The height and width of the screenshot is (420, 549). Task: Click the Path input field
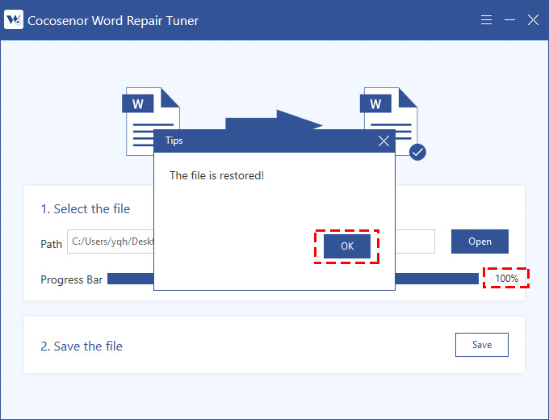pyautogui.click(x=251, y=241)
